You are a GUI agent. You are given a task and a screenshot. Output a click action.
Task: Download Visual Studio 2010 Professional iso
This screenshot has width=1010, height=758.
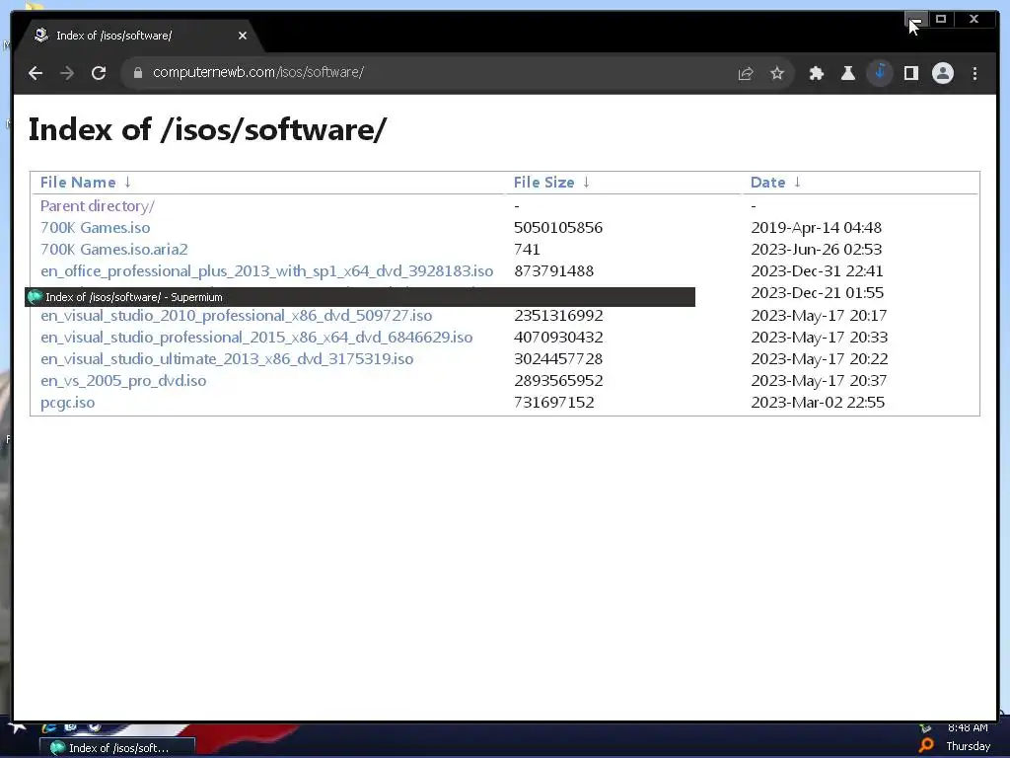pos(237,316)
